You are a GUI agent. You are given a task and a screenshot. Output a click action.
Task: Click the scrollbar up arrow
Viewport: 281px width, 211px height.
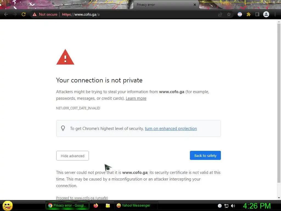point(279,22)
